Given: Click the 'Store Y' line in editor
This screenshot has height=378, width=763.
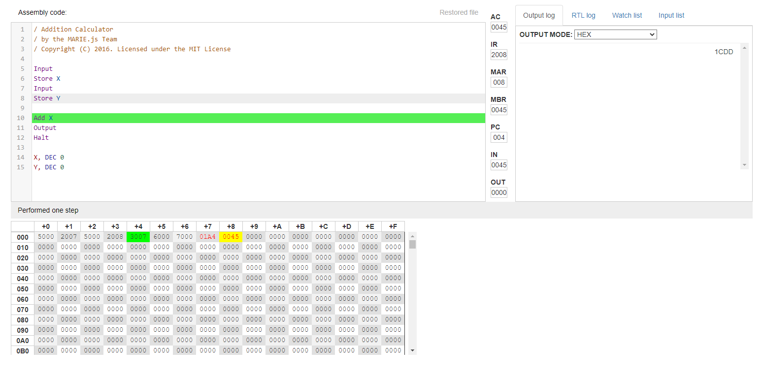Looking at the screenshot, I should [x=259, y=98].
